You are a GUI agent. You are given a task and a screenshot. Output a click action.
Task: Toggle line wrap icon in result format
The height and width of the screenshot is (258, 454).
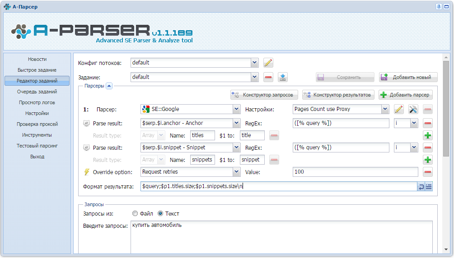(x=421, y=187)
